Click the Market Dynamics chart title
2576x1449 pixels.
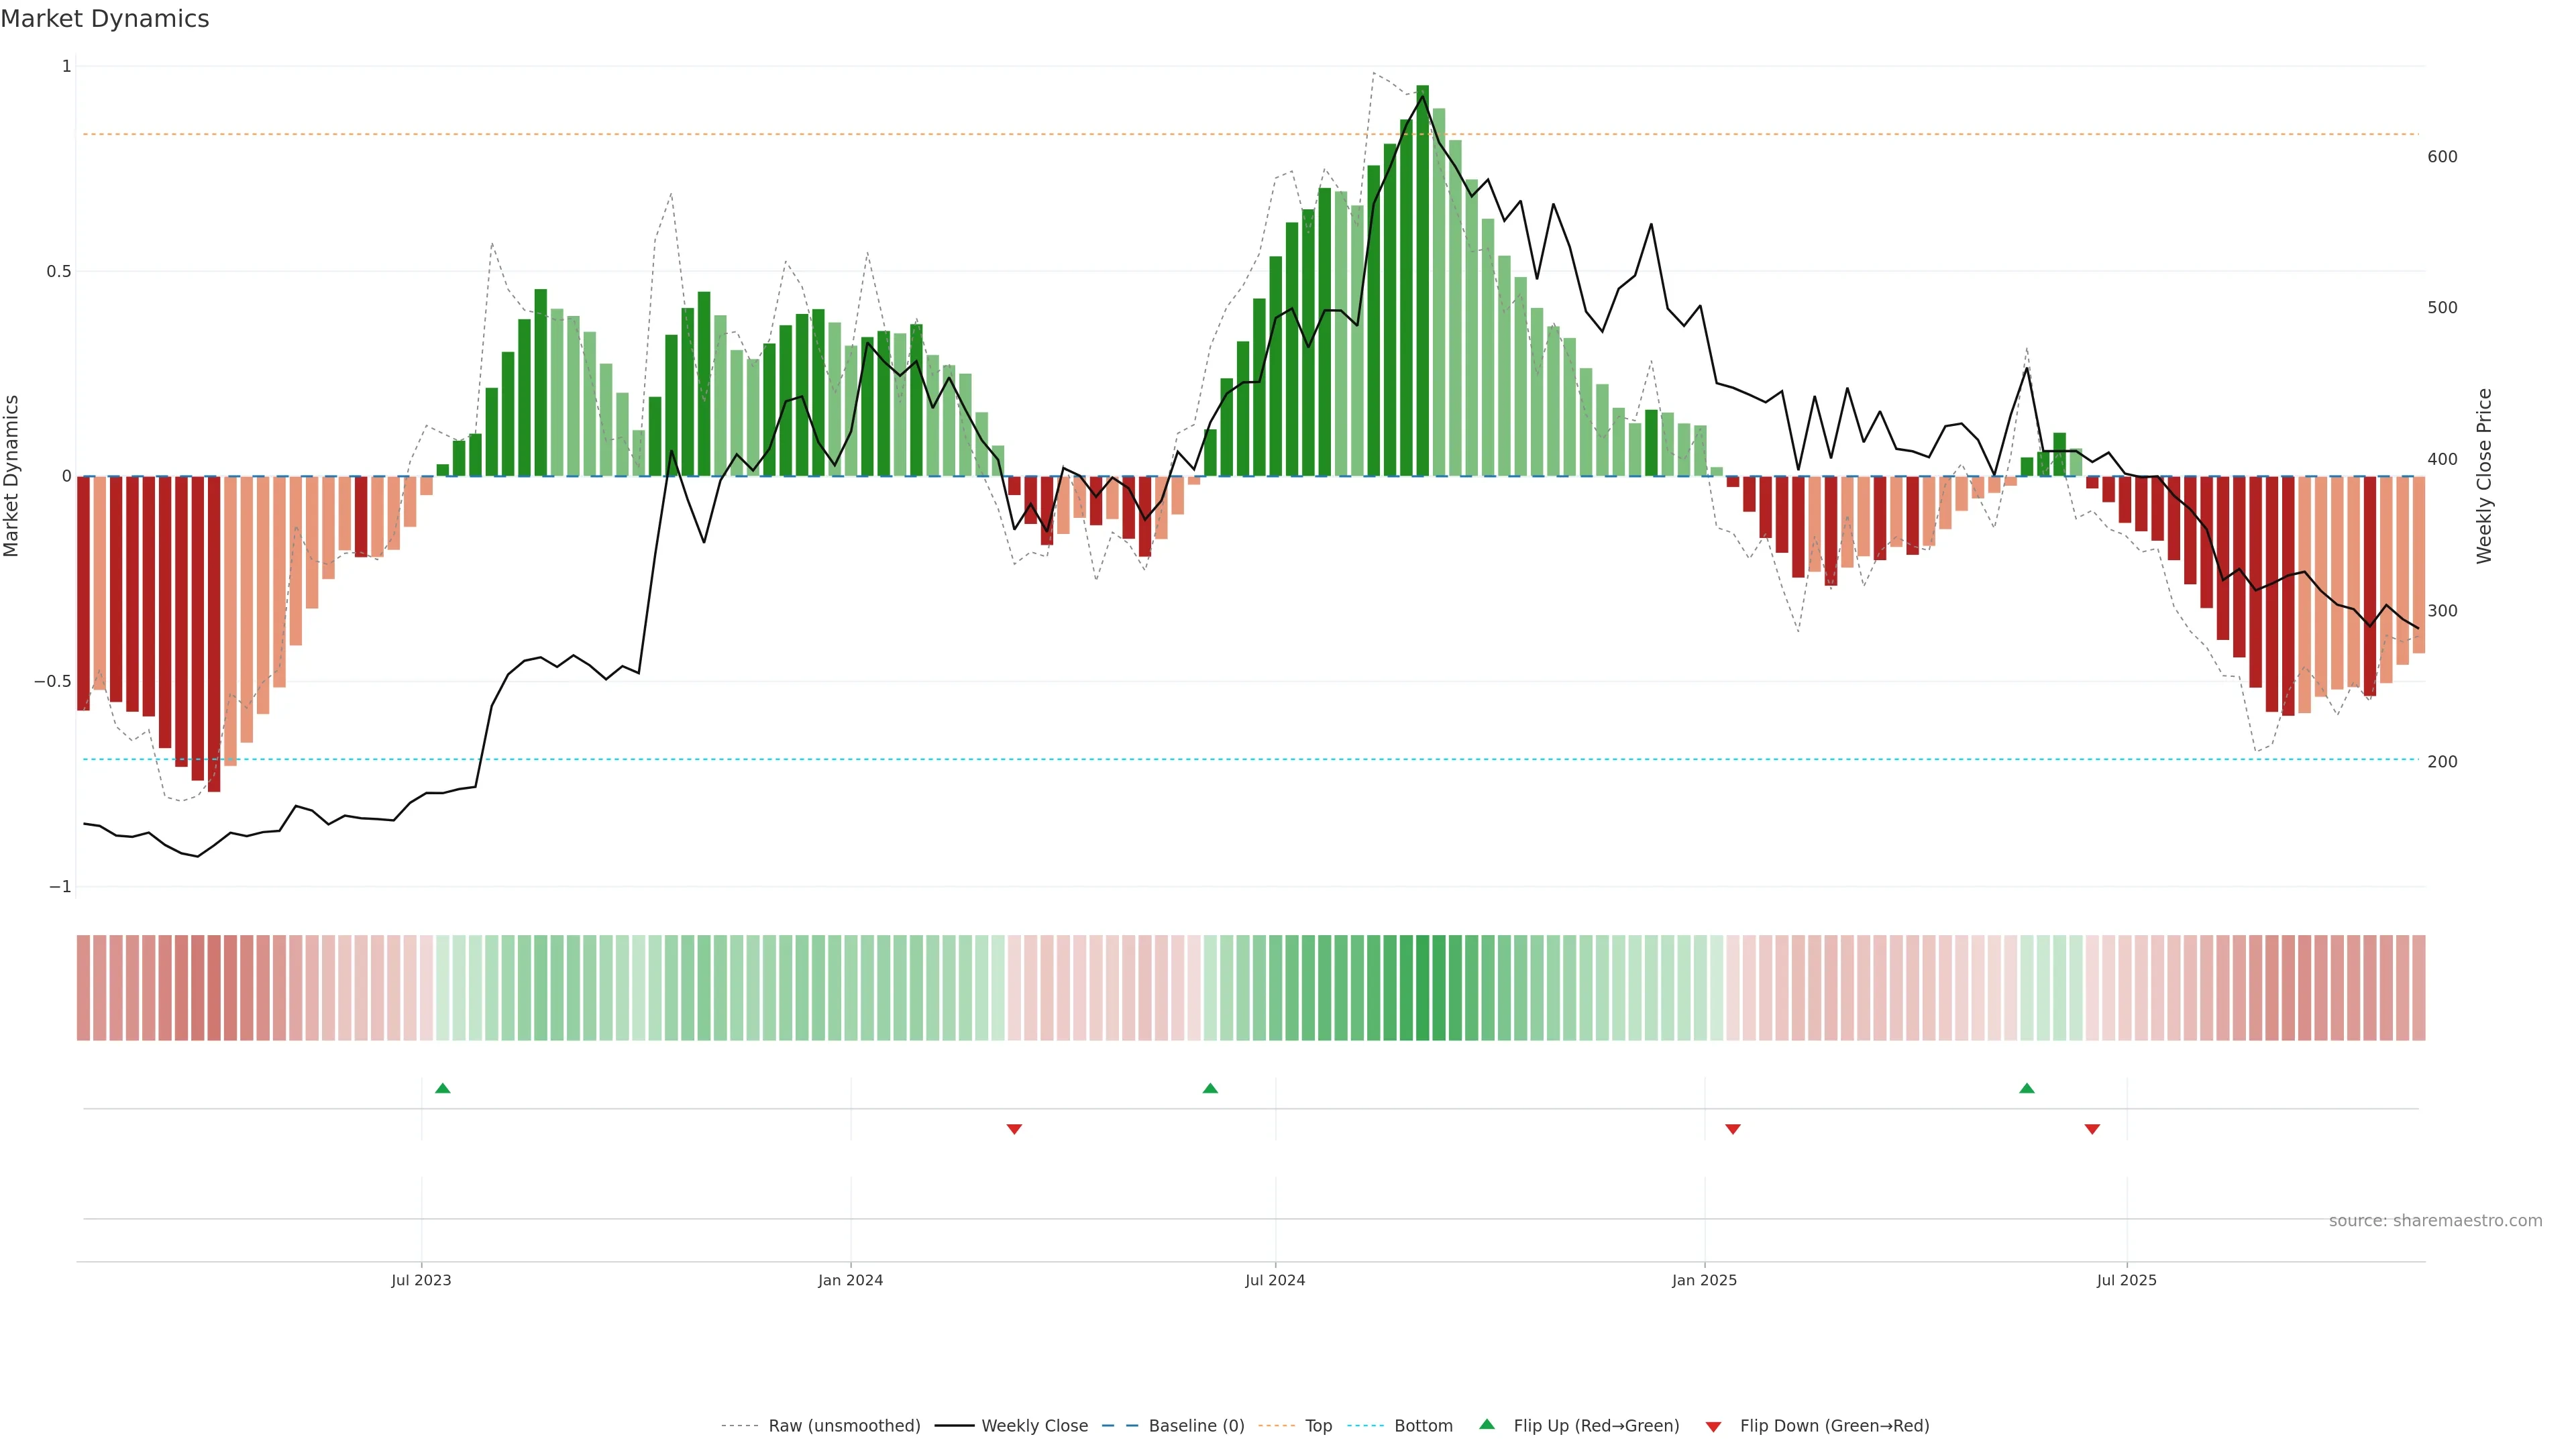(x=105, y=19)
